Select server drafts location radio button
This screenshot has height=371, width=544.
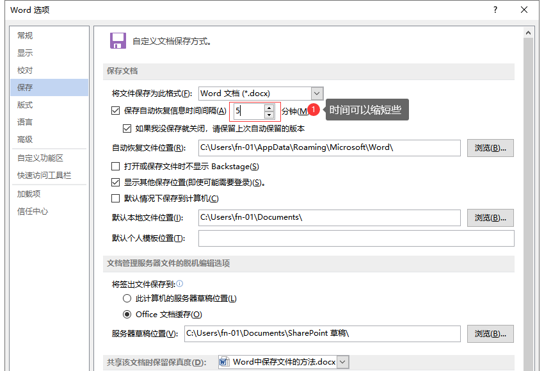coord(127,299)
